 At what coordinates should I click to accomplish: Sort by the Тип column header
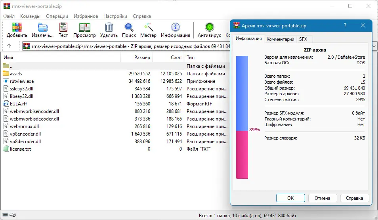click(207, 57)
